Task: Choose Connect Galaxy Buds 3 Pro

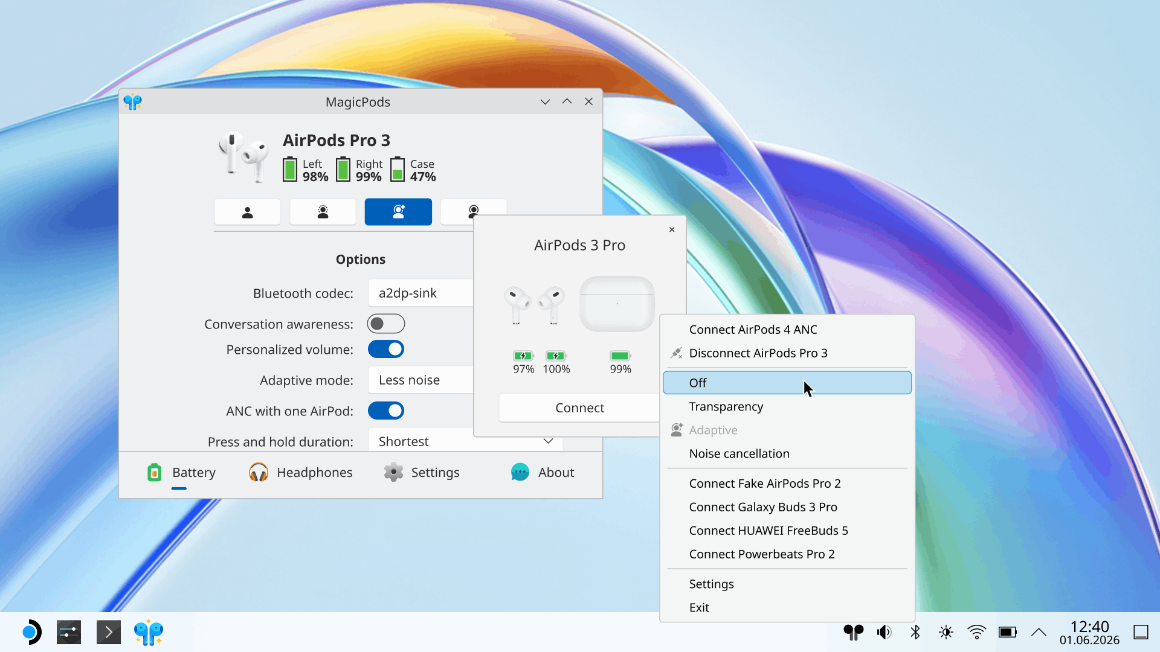Action: 787,507
